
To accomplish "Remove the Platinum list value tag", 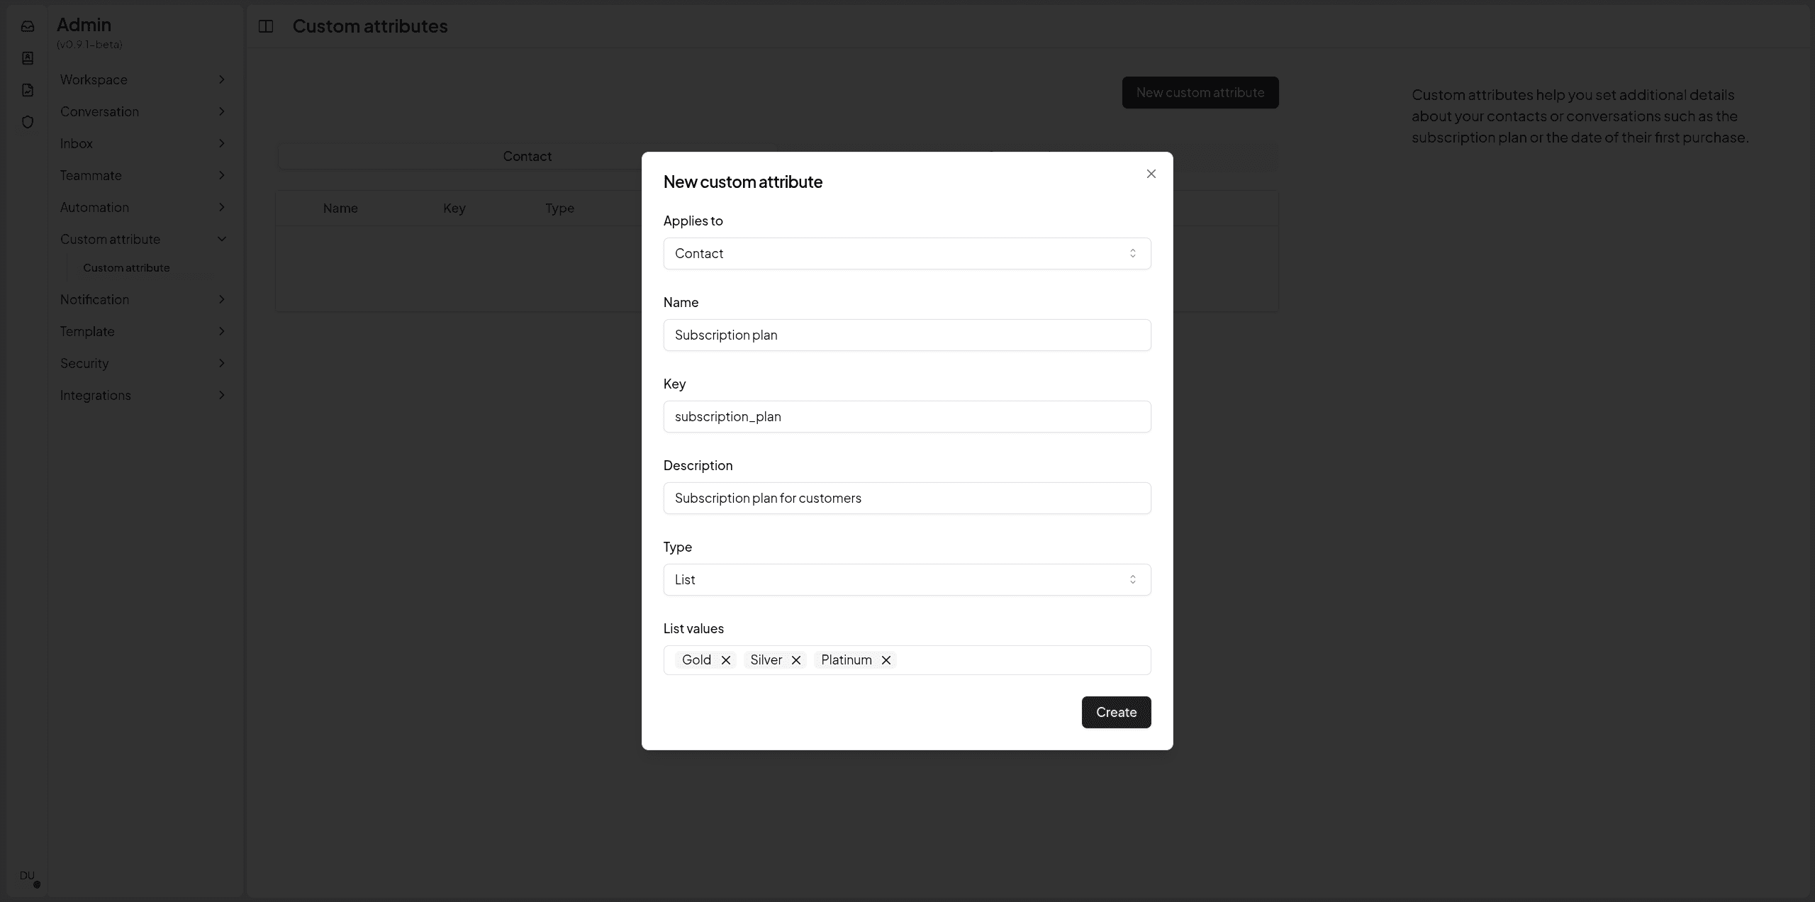I will 886,660.
